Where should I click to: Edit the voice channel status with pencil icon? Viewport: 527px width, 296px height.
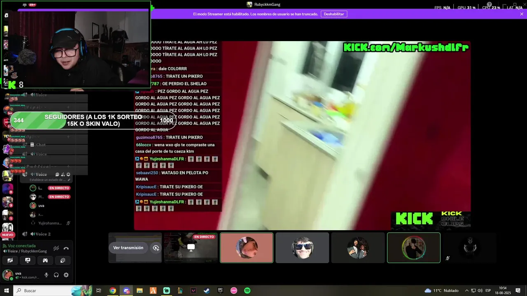[x=69, y=180]
